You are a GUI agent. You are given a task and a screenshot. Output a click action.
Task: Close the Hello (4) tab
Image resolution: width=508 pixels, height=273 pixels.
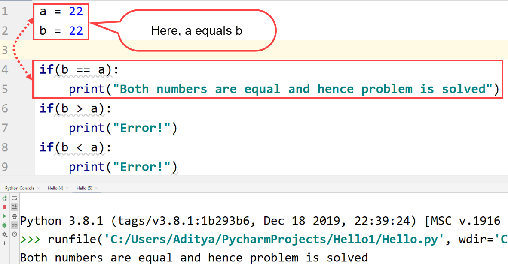tap(67, 188)
